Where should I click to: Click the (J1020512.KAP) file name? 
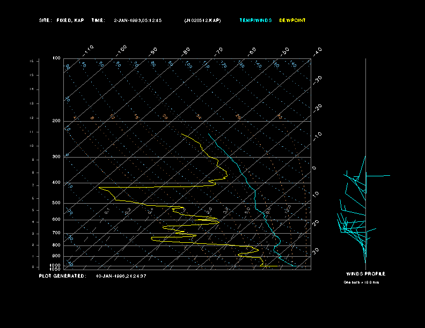[x=202, y=20]
